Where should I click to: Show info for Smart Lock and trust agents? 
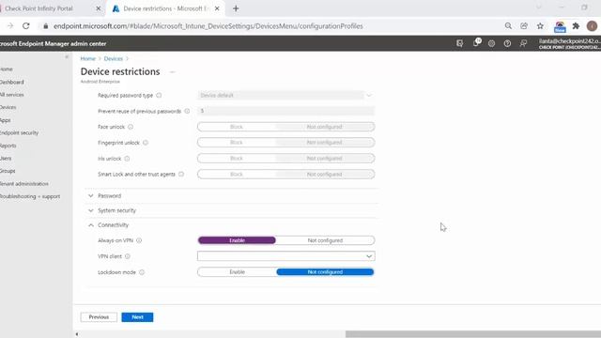[x=181, y=174]
